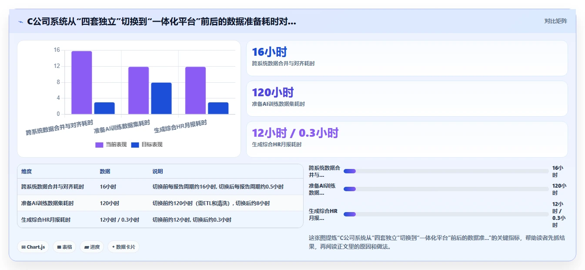This screenshot has height=270, width=585.
Task: Click the lightning icon beside the title
Action: coord(20,22)
